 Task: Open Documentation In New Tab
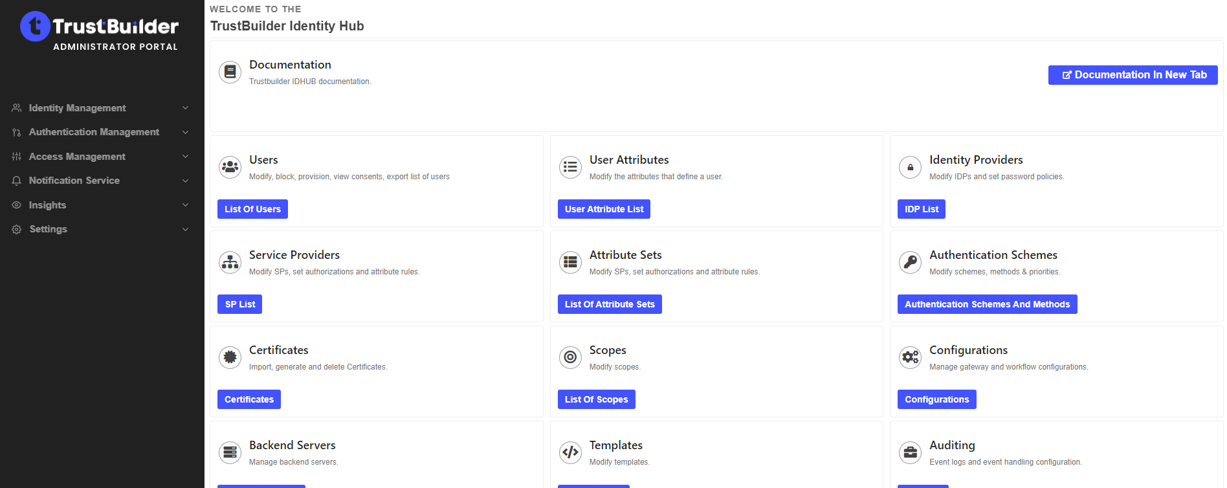tap(1133, 75)
